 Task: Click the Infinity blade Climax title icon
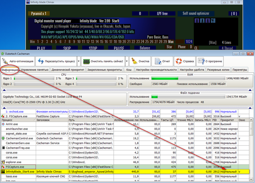coord(28,2)
